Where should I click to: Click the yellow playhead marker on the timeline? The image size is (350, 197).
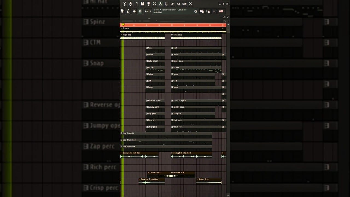coord(123,25)
